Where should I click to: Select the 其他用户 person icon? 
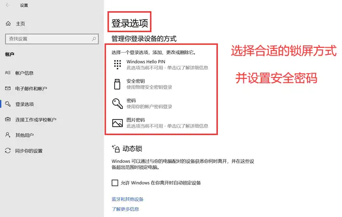coord(8,135)
